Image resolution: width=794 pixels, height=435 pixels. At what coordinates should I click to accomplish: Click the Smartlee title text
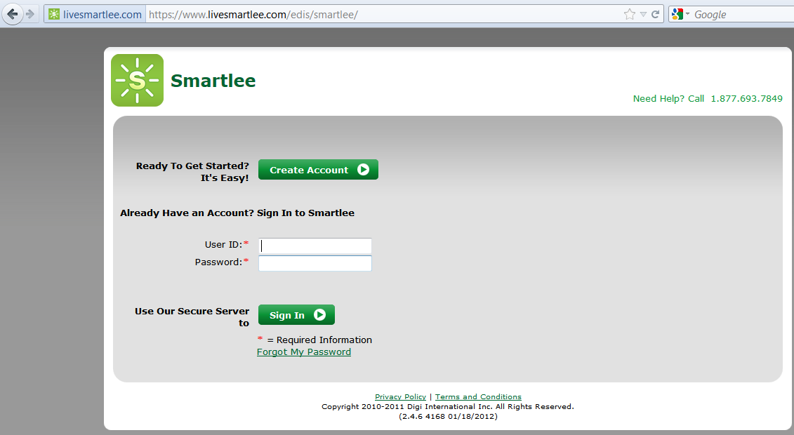(213, 81)
